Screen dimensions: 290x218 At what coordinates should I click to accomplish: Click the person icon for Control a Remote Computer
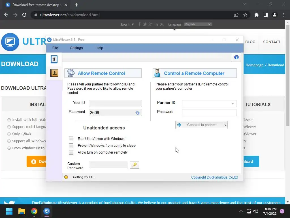click(157, 73)
